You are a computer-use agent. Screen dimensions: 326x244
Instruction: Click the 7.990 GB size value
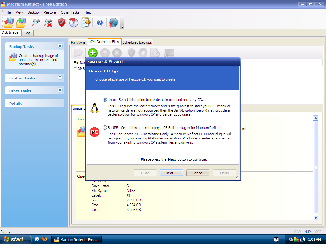coord(134,200)
